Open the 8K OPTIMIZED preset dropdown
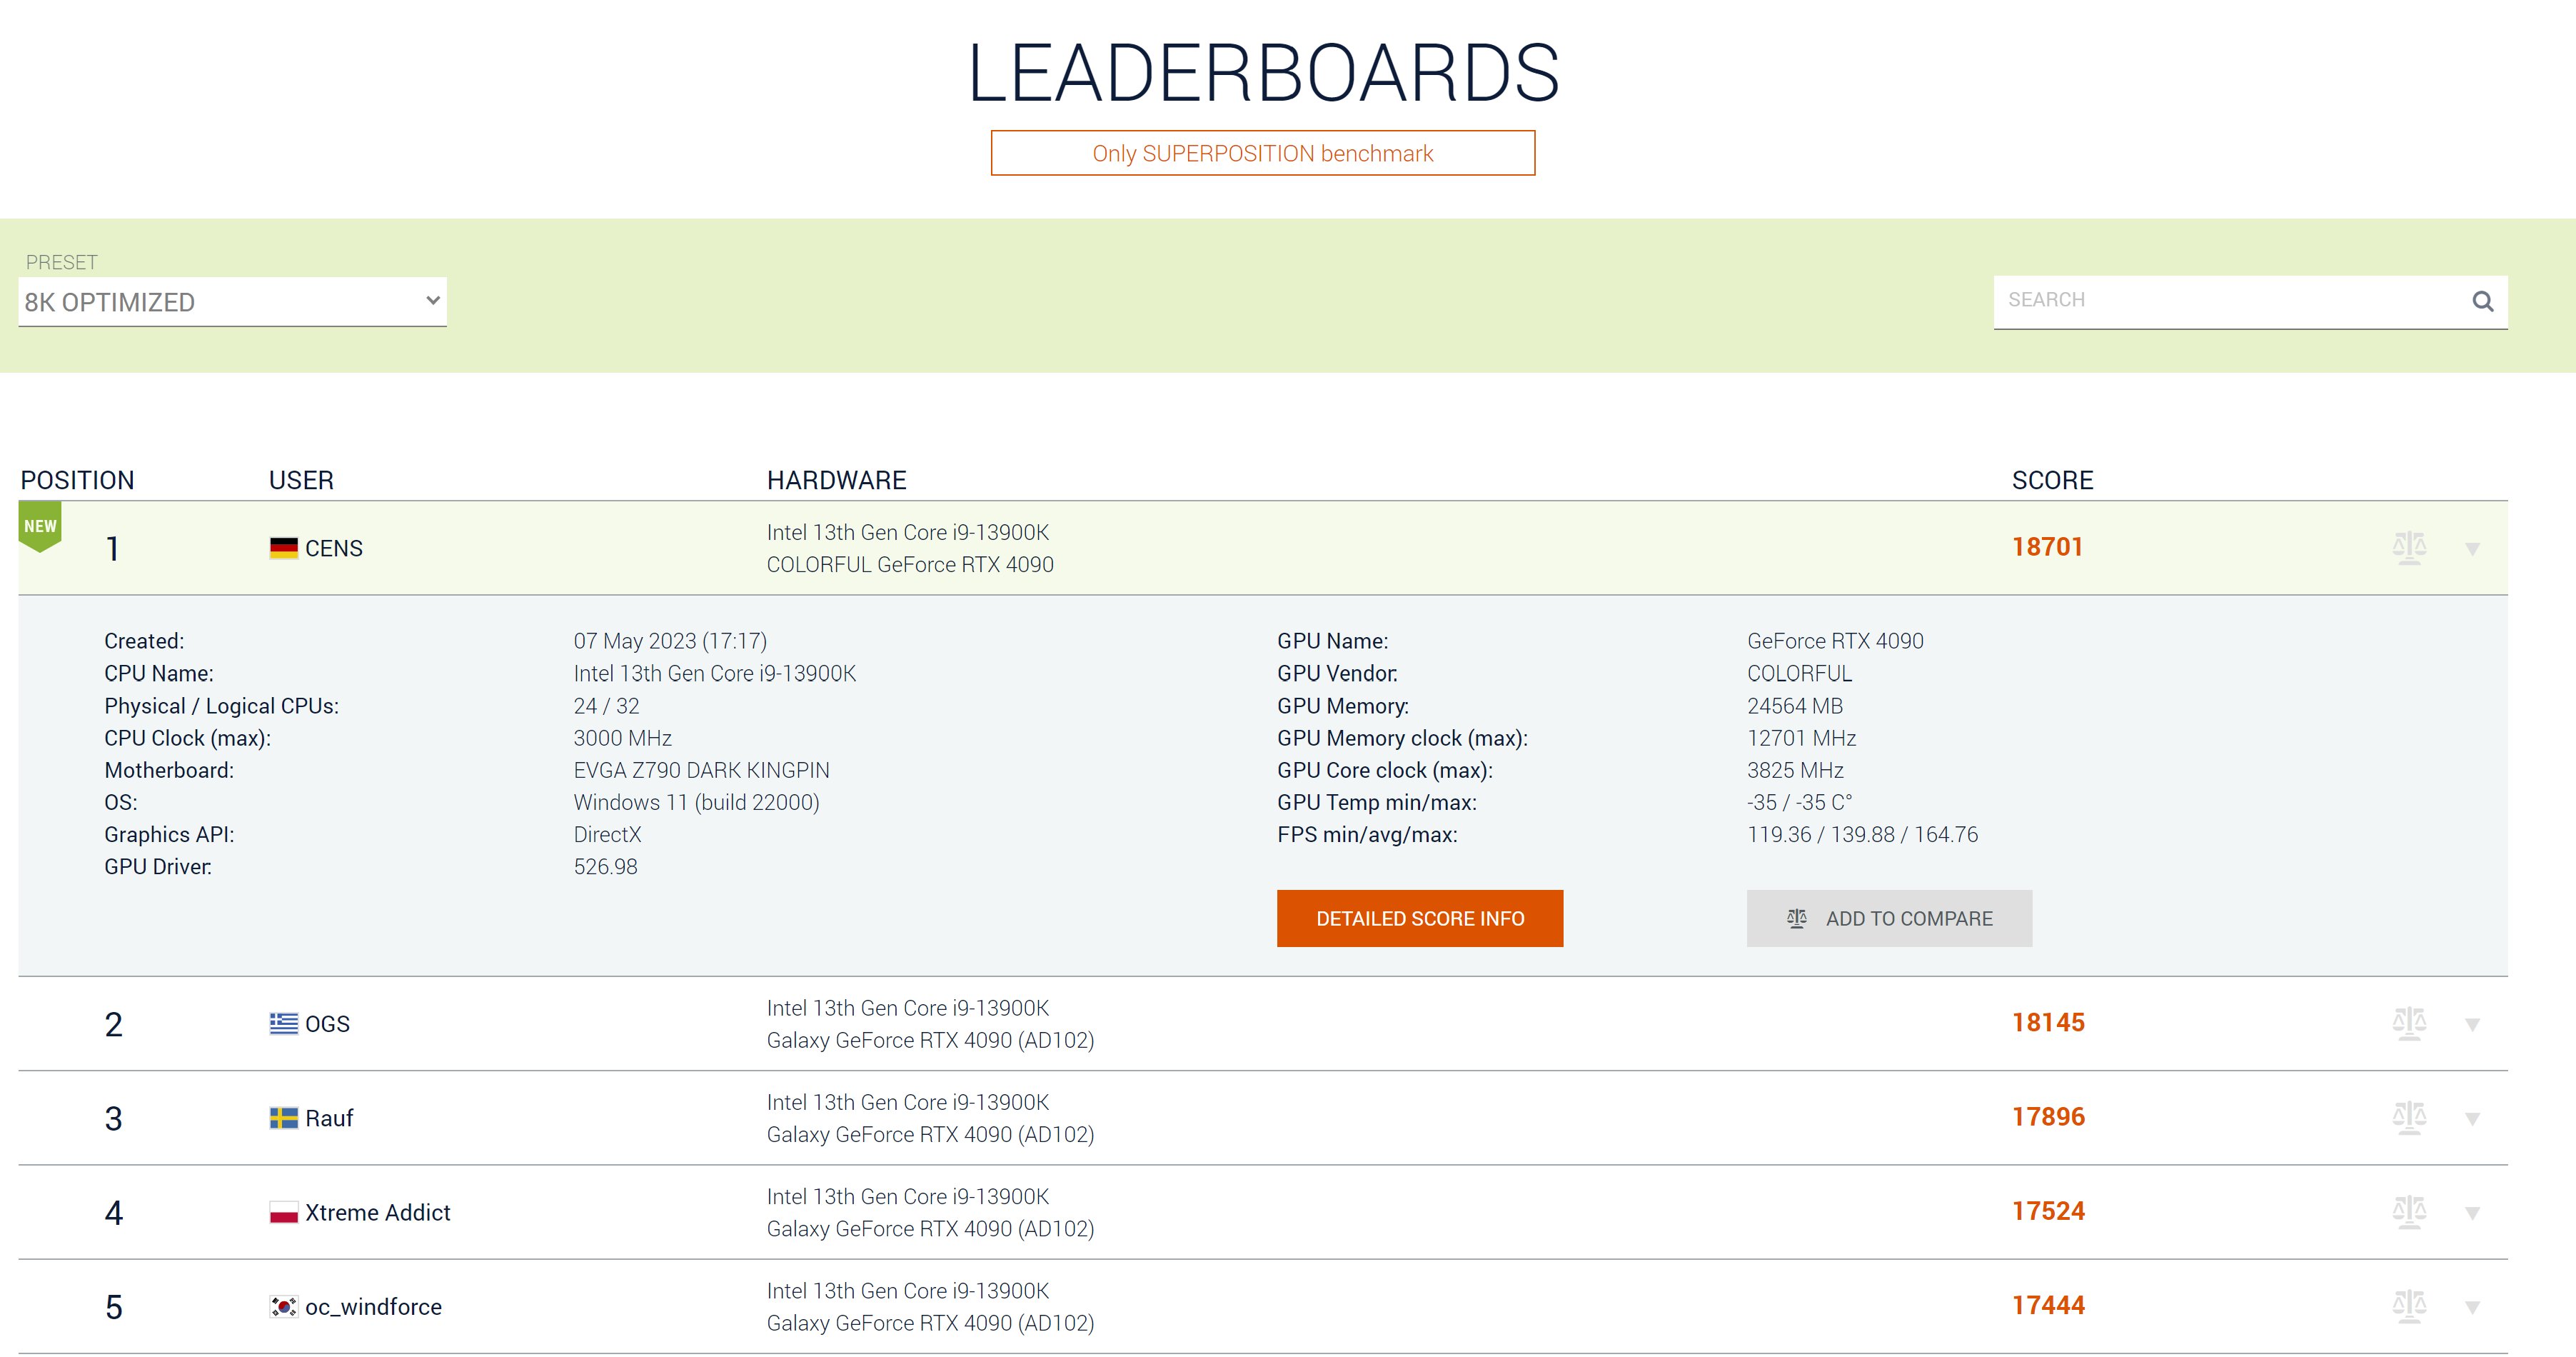 232,301
